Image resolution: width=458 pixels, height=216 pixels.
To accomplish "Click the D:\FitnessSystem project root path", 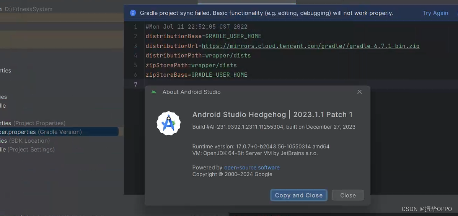I will coord(29,9).
